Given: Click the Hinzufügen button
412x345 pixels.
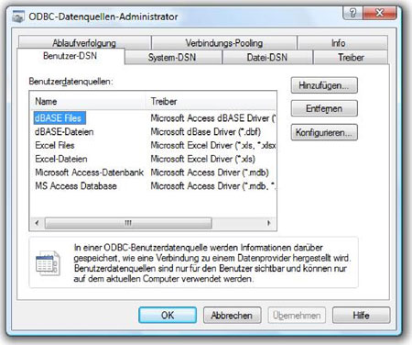Looking at the screenshot, I should [324, 85].
